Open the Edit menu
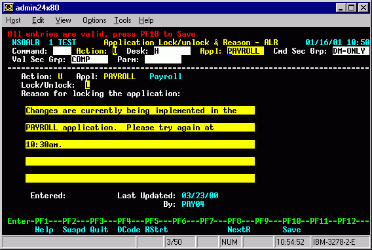The height and width of the screenshot is (250, 372). (38, 20)
